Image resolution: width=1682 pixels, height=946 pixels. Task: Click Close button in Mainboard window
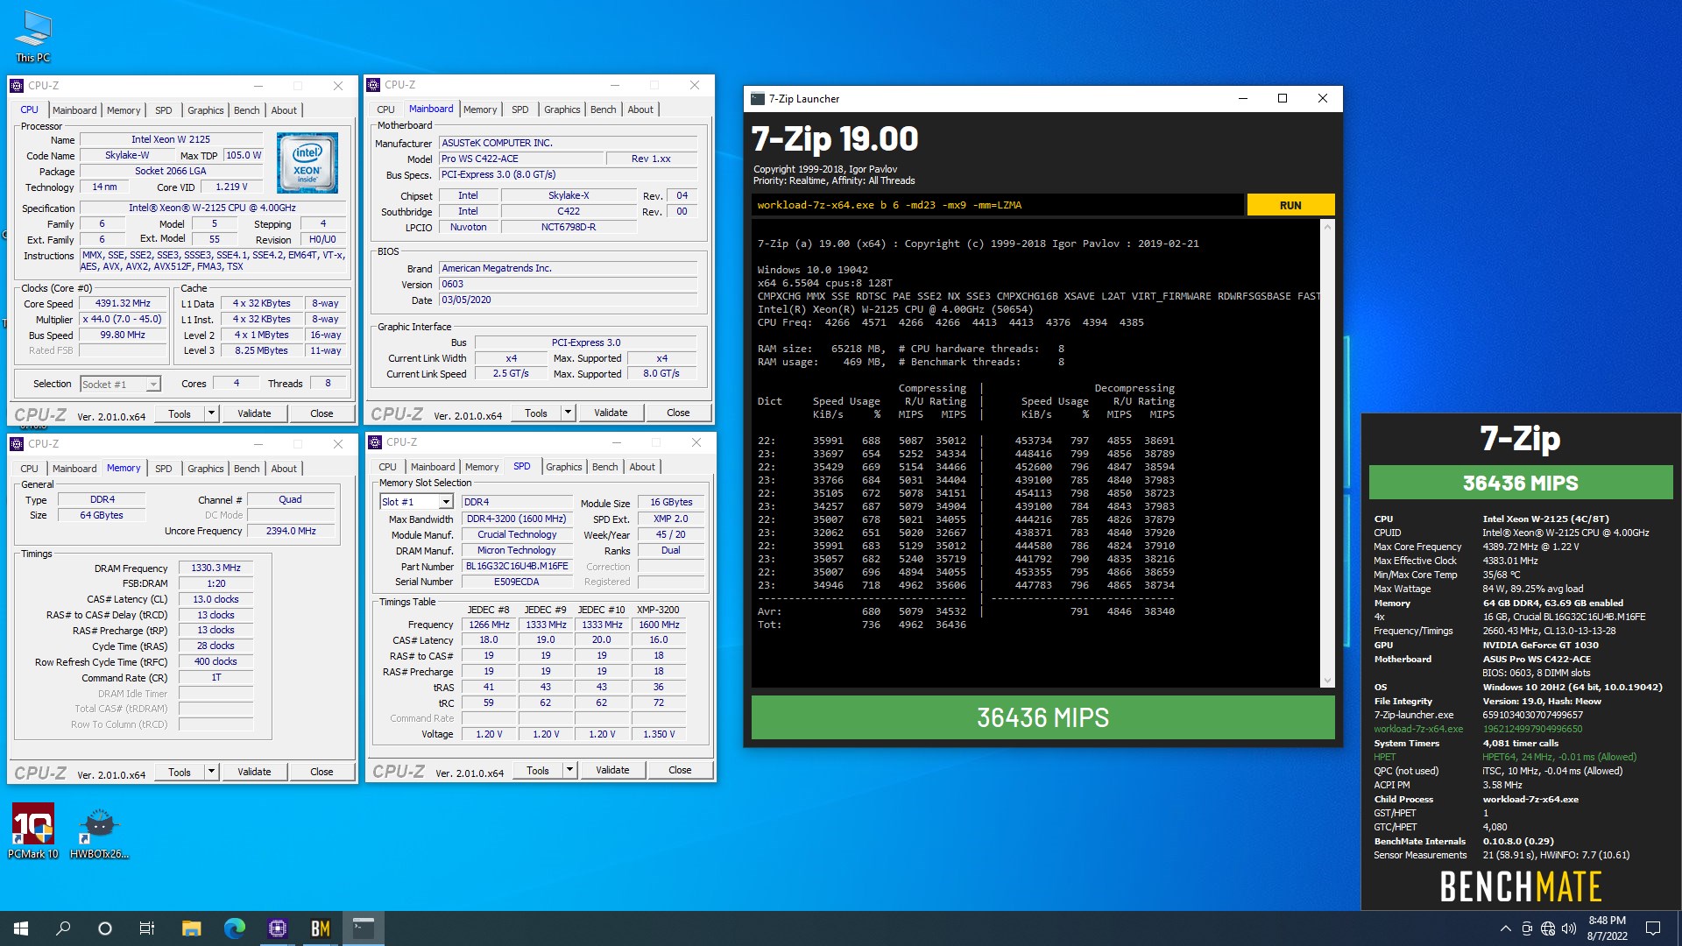pos(678,413)
